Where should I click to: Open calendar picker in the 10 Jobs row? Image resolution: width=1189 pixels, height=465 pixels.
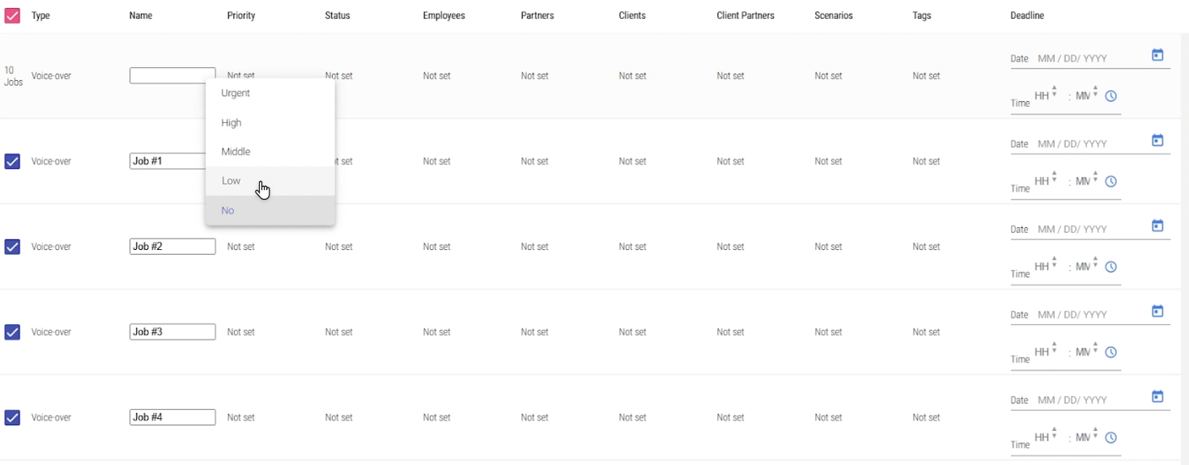(1157, 55)
